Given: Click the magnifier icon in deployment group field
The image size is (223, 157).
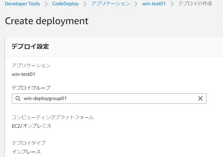Looking at the screenshot, I should coord(18,98).
